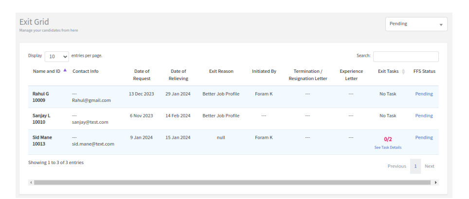Image resolution: width=469 pixels, height=199 pixels.
Task: Go to the Next page
Action: (429, 166)
